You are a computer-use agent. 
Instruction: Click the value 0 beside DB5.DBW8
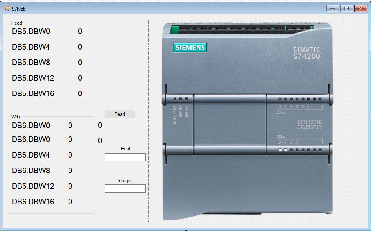point(80,63)
